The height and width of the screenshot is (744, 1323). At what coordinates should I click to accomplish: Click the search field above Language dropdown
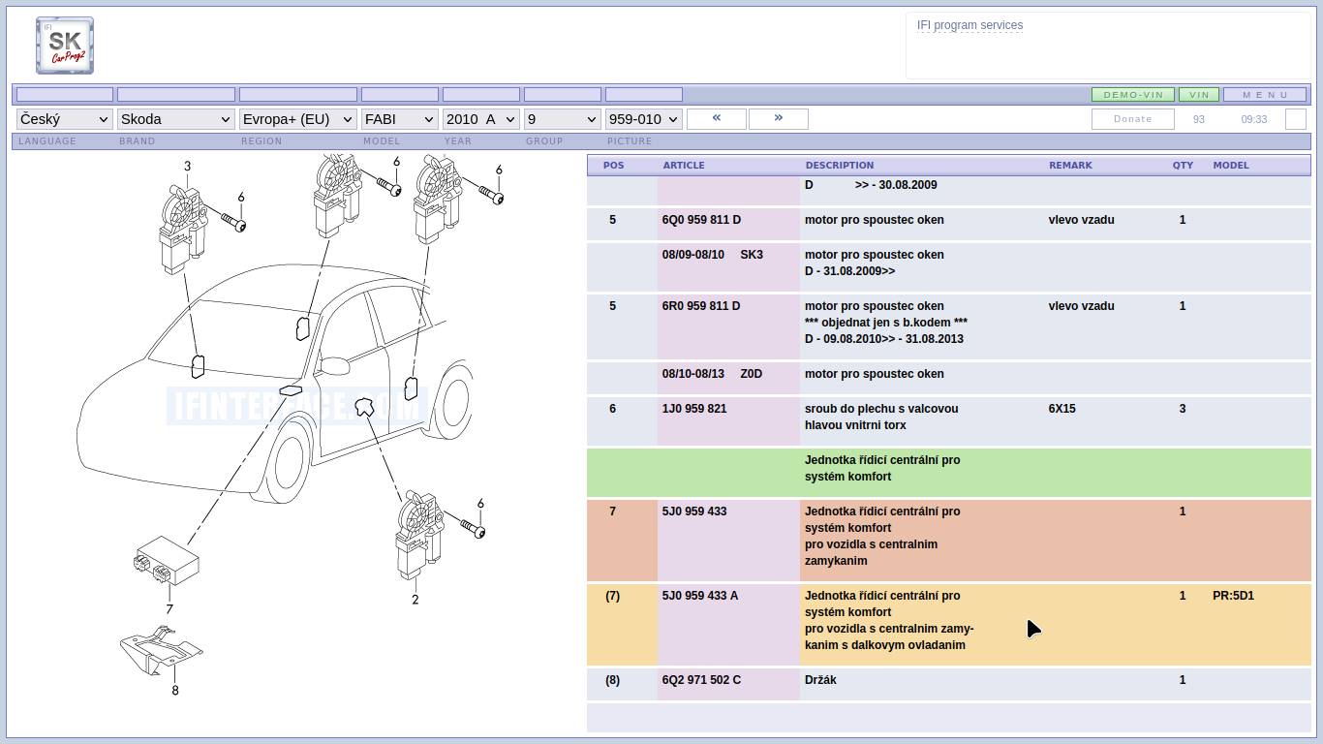pyautogui.click(x=65, y=95)
